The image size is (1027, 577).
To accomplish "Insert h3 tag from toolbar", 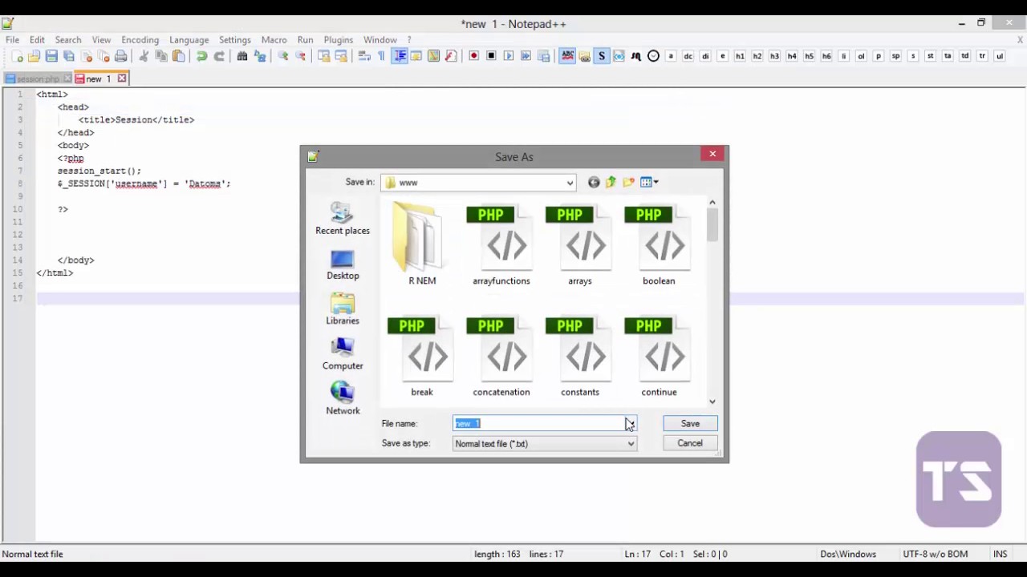I will coord(774,56).
